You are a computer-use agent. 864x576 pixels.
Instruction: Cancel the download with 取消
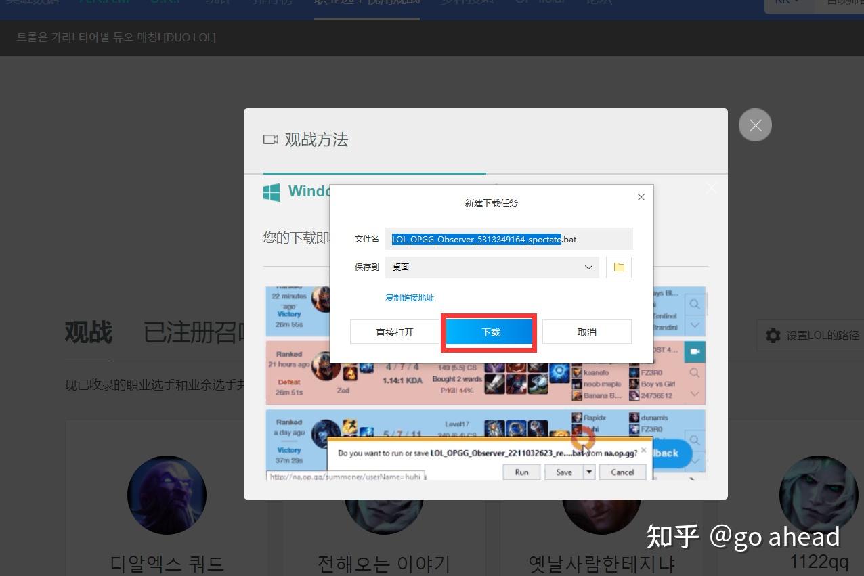point(587,332)
